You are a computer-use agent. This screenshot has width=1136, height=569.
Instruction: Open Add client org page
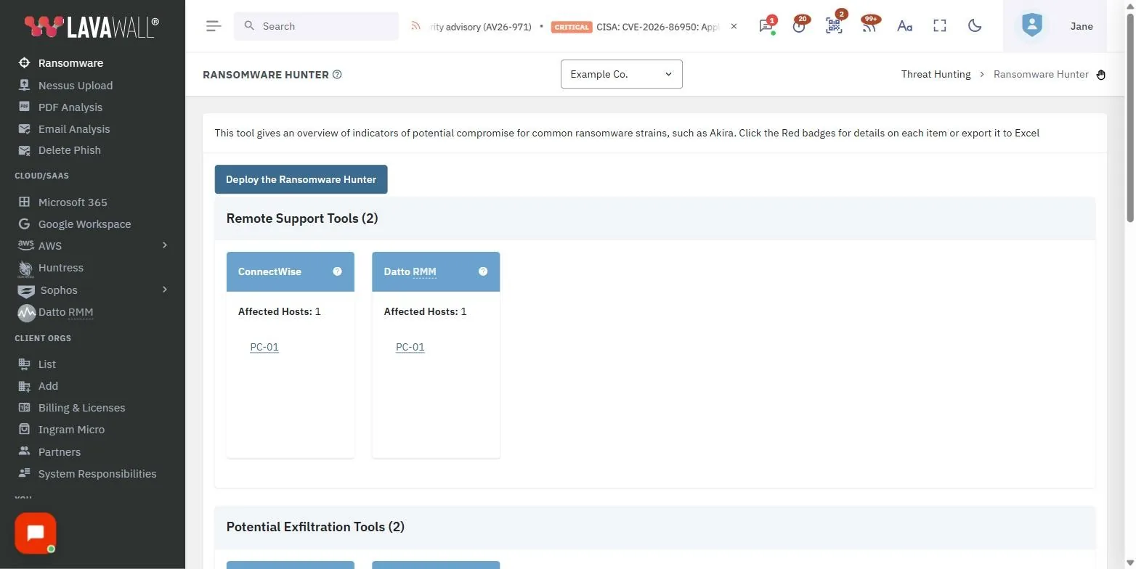click(x=48, y=385)
